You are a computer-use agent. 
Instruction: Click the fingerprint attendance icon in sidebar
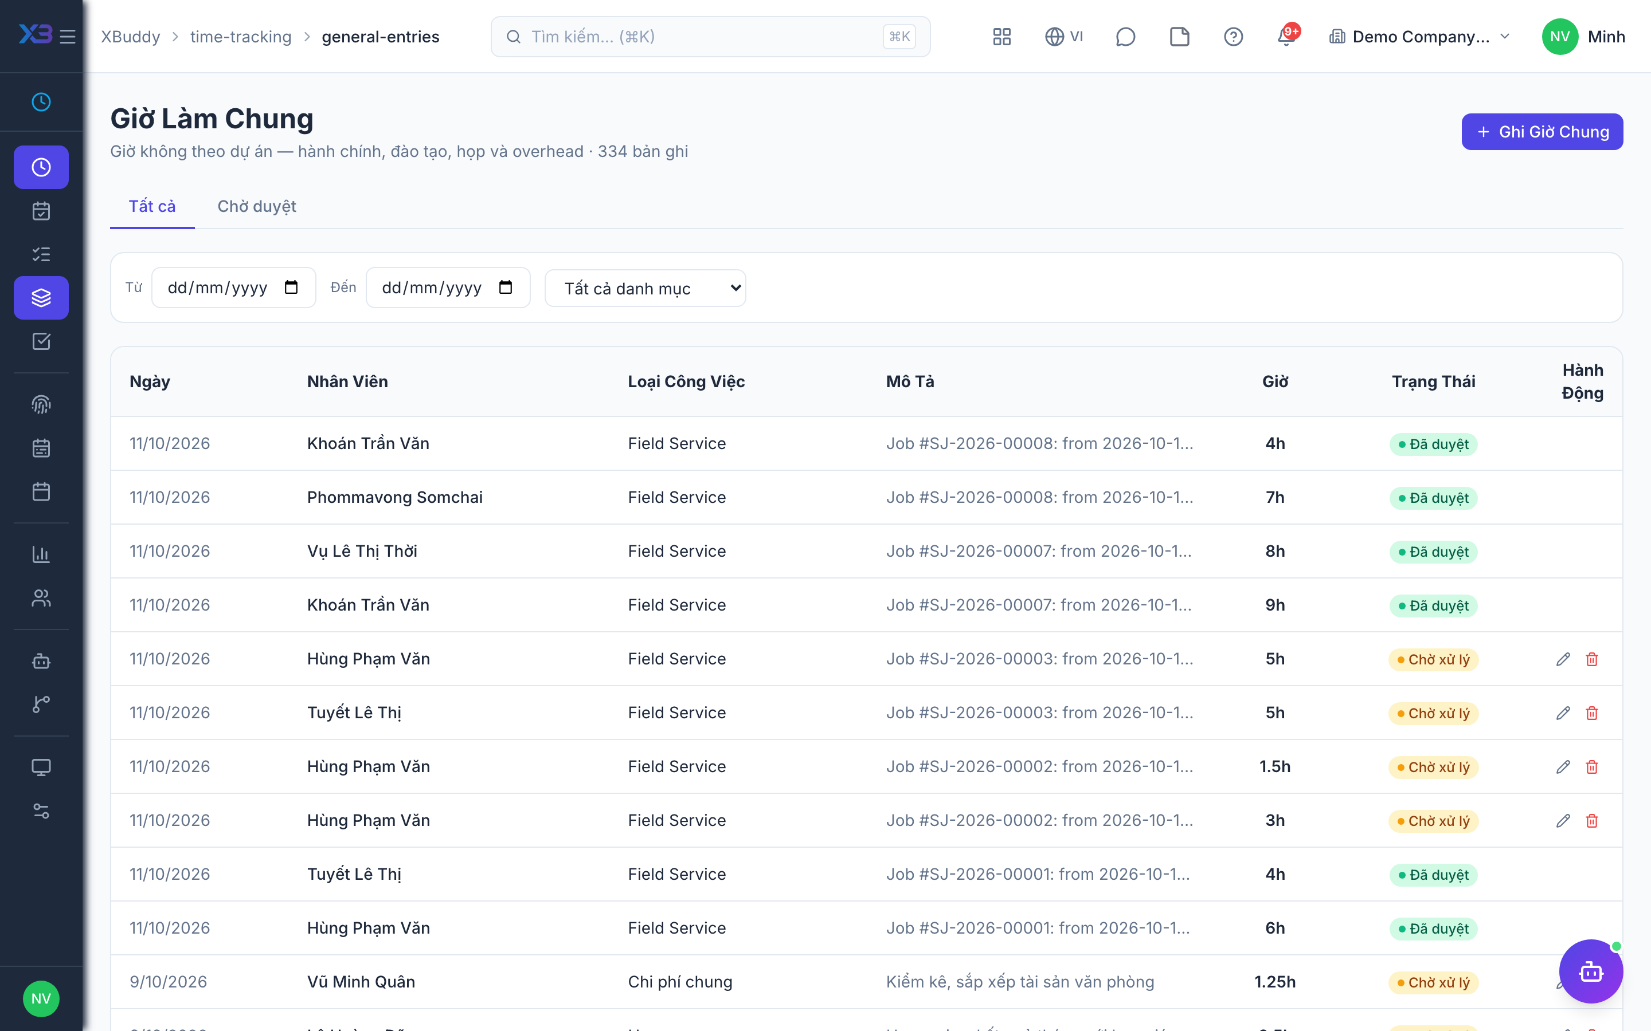tap(41, 404)
